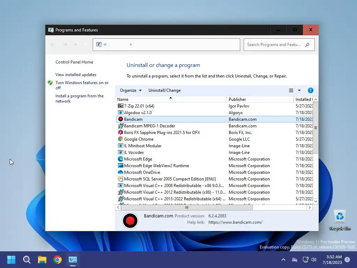Select the Google LLC publisher cell
This screenshot has width=357, height=268.
239,139
